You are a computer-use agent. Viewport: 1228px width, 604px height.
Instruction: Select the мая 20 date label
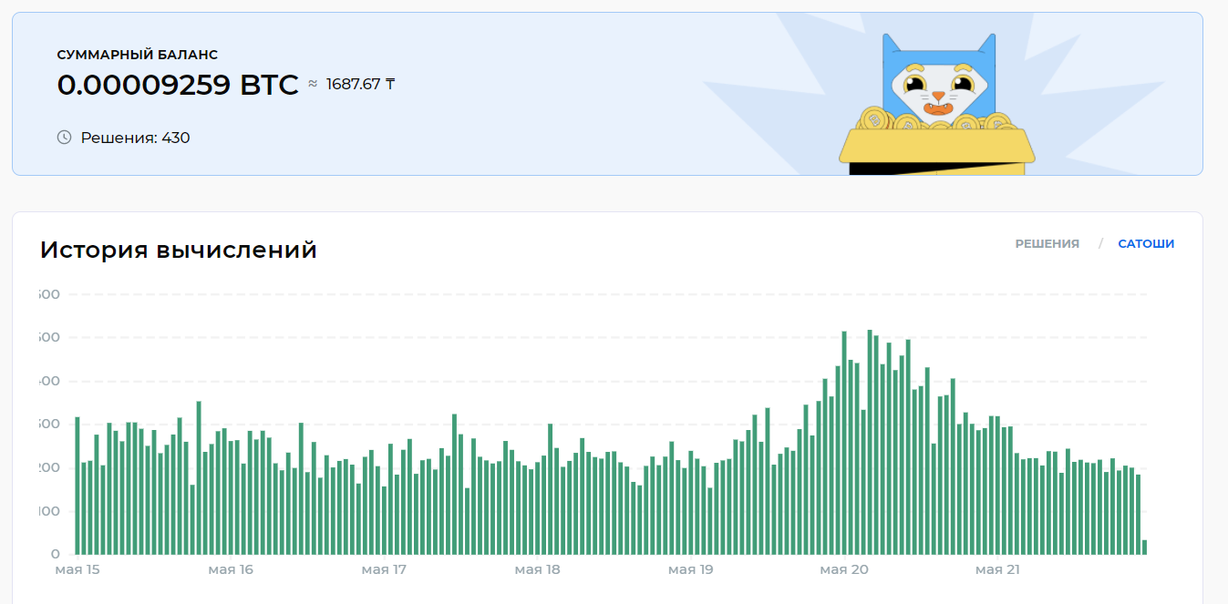coord(843,570)
